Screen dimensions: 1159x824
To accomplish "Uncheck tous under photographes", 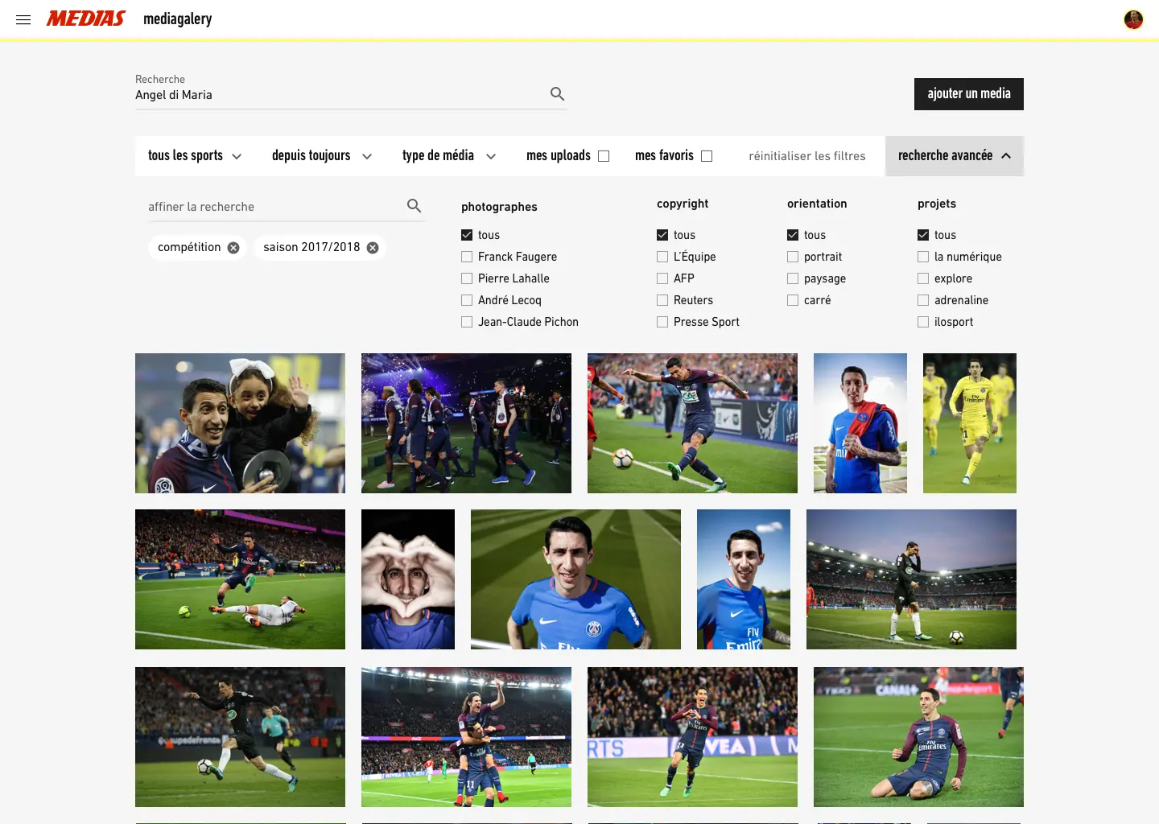I will point(467,235).
